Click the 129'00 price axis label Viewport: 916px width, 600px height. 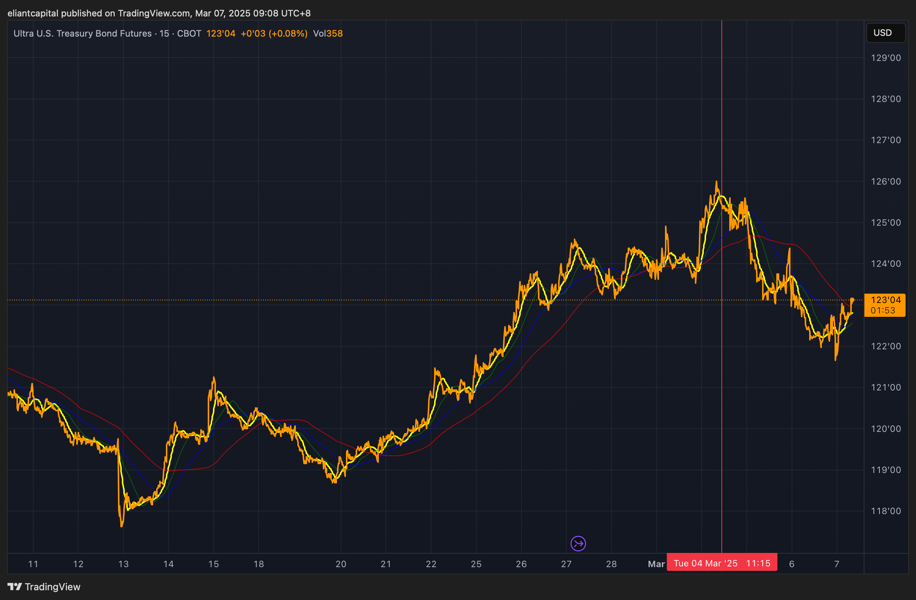click(886, 58)
